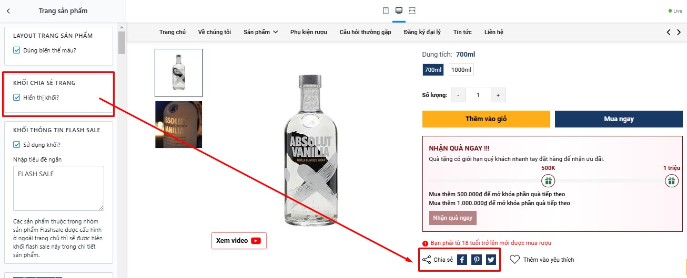Switch to full-width preview icon

tap(412, 10)
